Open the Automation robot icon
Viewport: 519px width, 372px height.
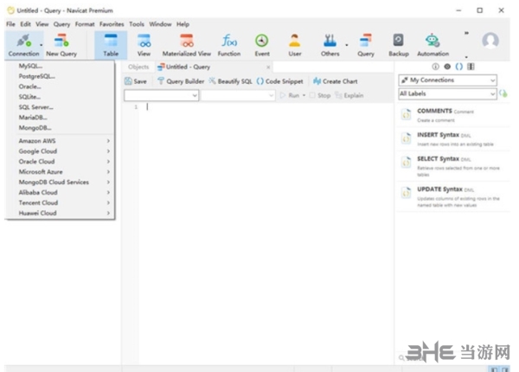click(x=433, y=45)
